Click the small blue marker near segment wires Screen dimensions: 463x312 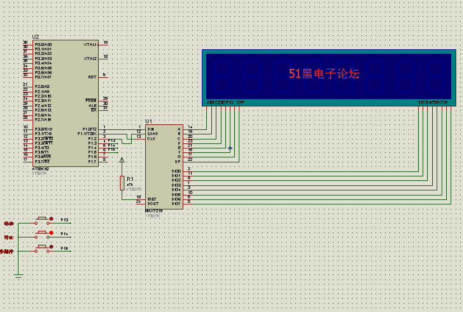pyautogui.click(x=230, y=148)
